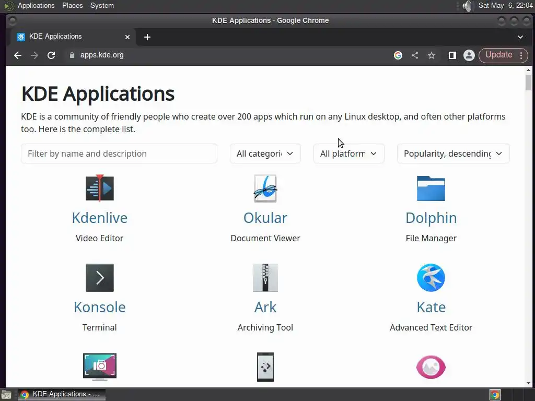Open the Chrome side panel icon
Image resolution: width=535 pixels, height=401 pixels.
pyautogui.click(x=452, y=55)
